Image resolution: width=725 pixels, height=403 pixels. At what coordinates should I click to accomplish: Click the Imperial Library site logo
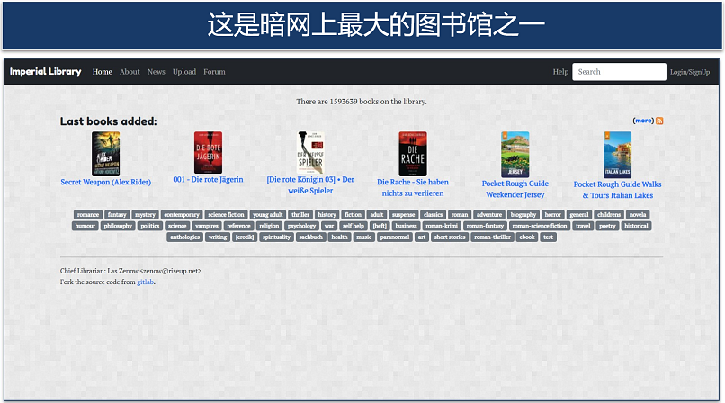point(45,72)
